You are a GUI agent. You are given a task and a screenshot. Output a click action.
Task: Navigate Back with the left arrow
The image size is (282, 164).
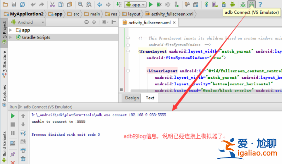click(100, 4)
